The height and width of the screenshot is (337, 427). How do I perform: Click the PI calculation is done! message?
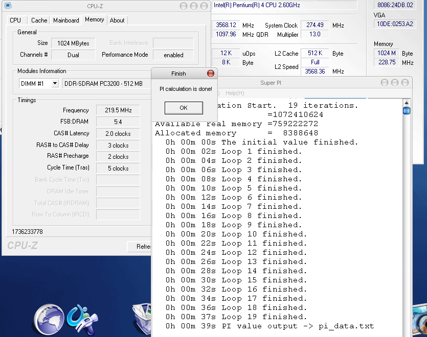[x=186, y=89]
